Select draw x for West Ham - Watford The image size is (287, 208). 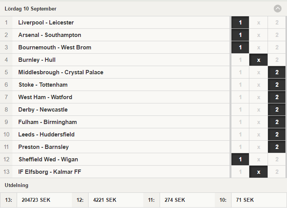(258, 97)
